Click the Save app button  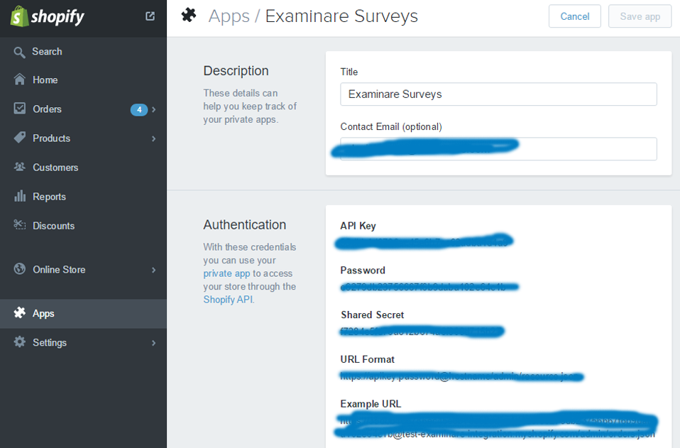pos(640,16)
